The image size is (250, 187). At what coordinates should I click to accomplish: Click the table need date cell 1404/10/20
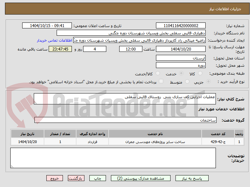pyautogui.click(x=27, y=142)
